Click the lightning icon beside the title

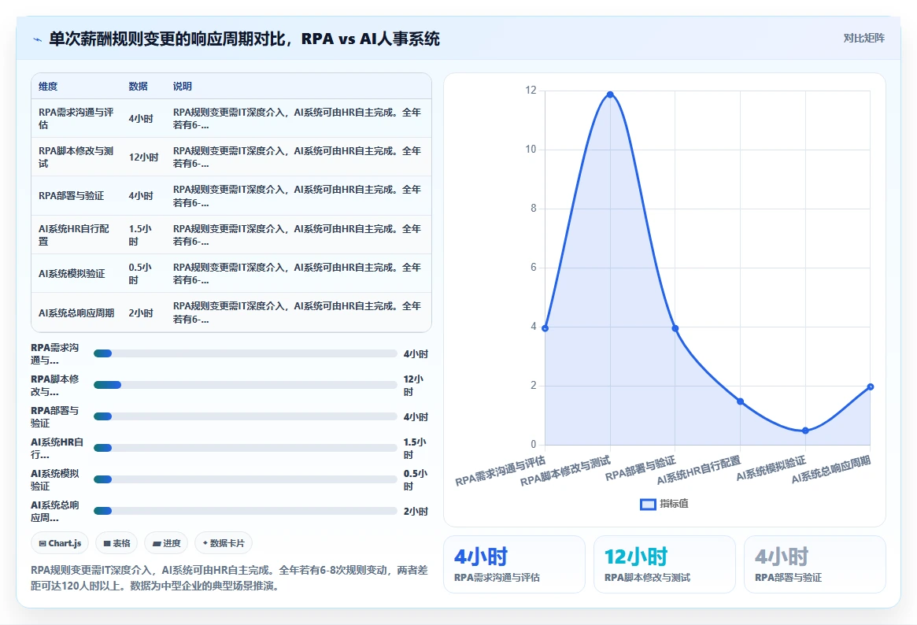[x=38, y=40]
